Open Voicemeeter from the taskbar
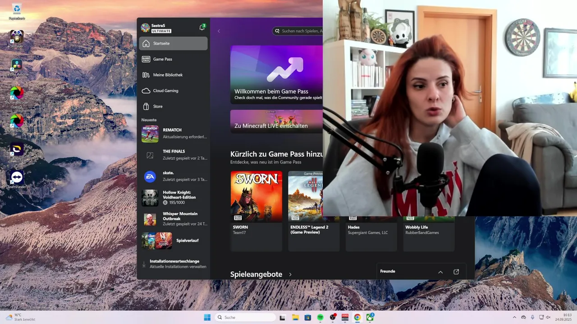Image resolution: width=577 pixels, height=324 pixels. 345,317
